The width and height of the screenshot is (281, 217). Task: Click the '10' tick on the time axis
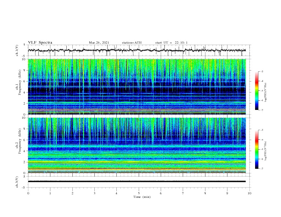coord(249,193)
